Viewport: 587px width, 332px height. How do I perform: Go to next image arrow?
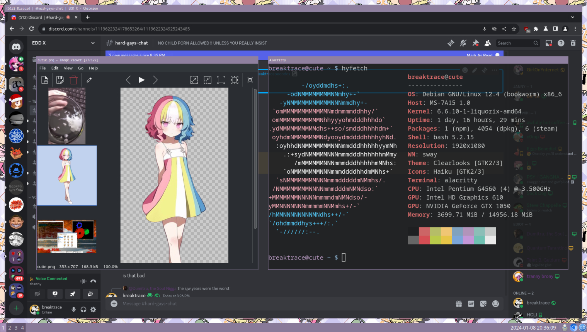click(155, 80)
